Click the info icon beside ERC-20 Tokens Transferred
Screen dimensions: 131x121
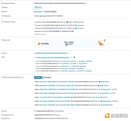point(22,78)
